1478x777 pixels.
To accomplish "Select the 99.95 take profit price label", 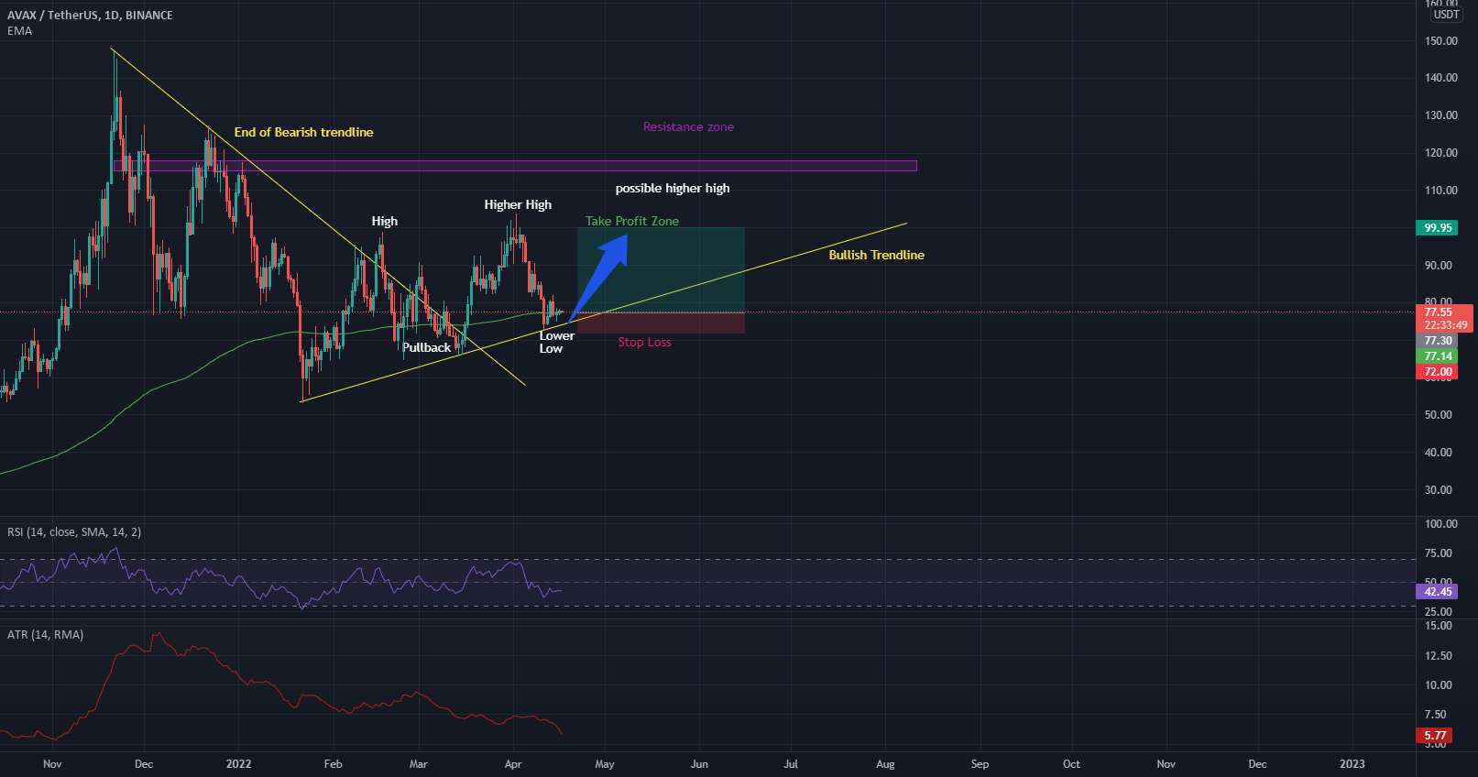I will coord(1438,227).
